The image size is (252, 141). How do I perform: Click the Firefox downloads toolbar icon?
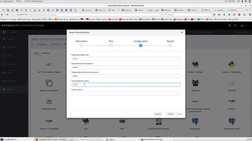[224, 14]
